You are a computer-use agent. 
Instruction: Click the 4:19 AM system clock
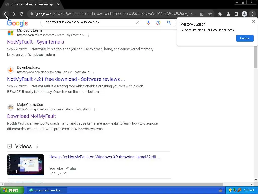249,190
